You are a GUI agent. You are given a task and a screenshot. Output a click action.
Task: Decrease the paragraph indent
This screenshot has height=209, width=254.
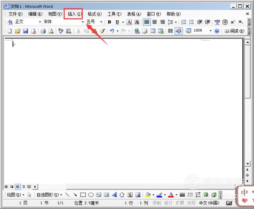[x=200, y=22]
